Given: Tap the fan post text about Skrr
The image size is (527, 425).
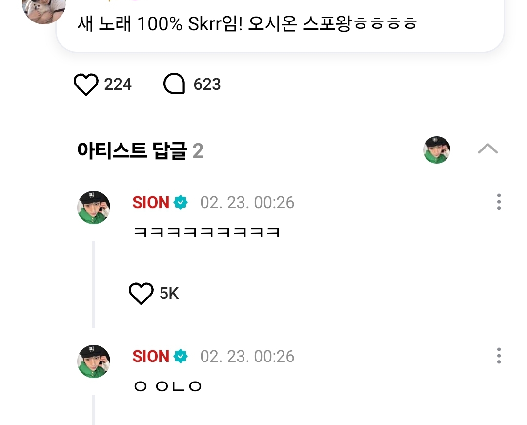Looking at the screenshot, I should coord(247,23).
